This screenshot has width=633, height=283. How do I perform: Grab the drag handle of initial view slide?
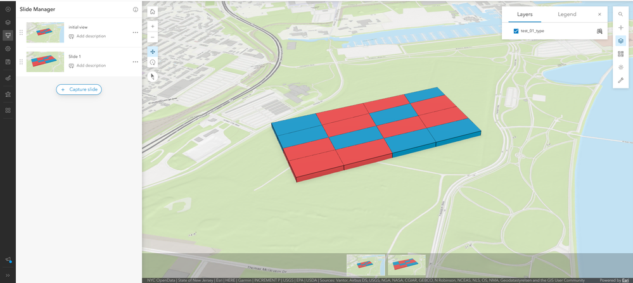click(x=21, y=32)
